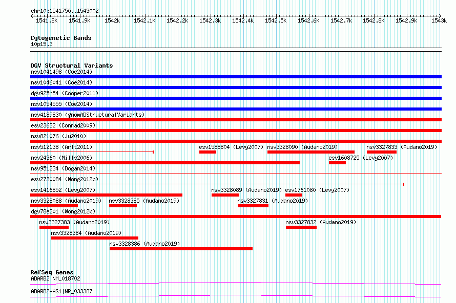Click the nsv1054555 (Coe2014) label
The width and height of the screenshot is (456, 303).
click(61, 104)
